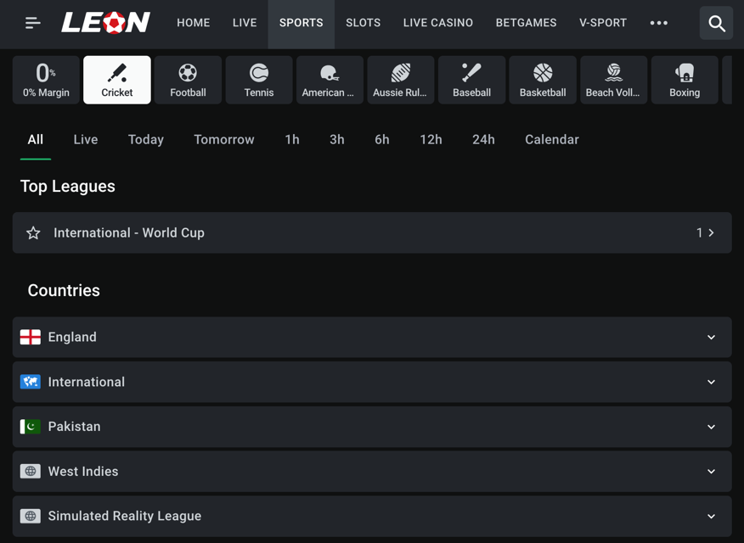Image resolution: width=744 pixels, height=543 pixels.
Task: Select the Boxing sport tile
Action: (685, 80)
